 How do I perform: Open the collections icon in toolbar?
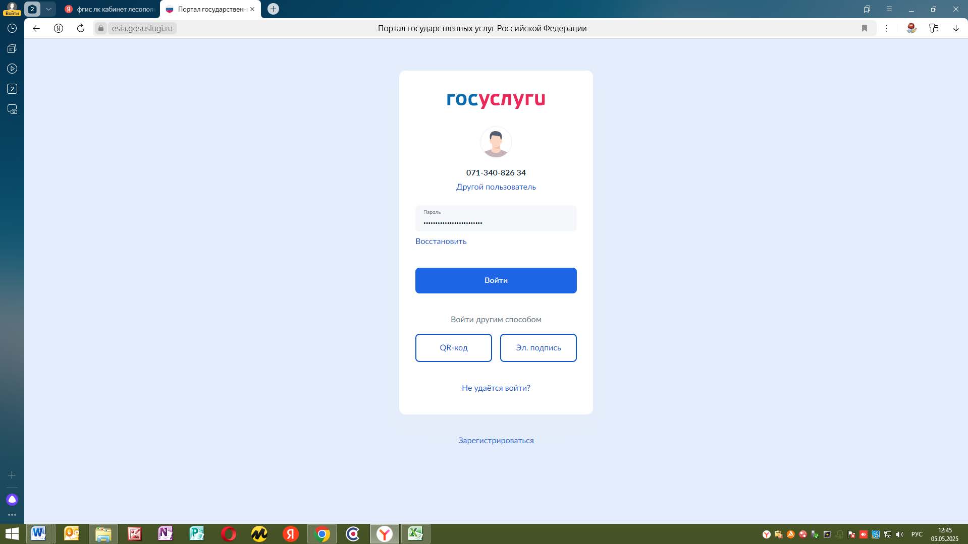(x=934, y=28)
